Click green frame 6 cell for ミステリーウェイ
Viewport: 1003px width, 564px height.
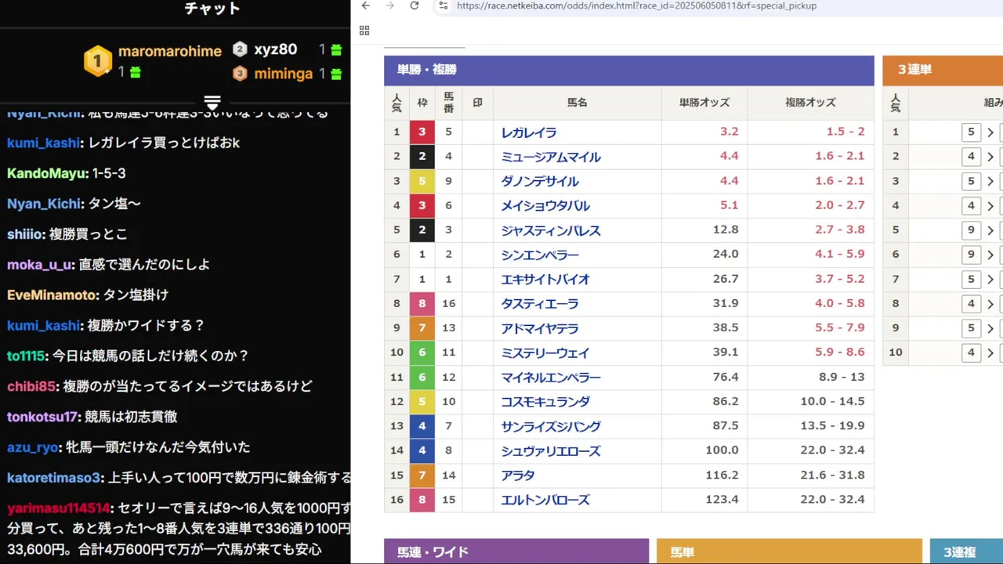[x=422, y=352]
